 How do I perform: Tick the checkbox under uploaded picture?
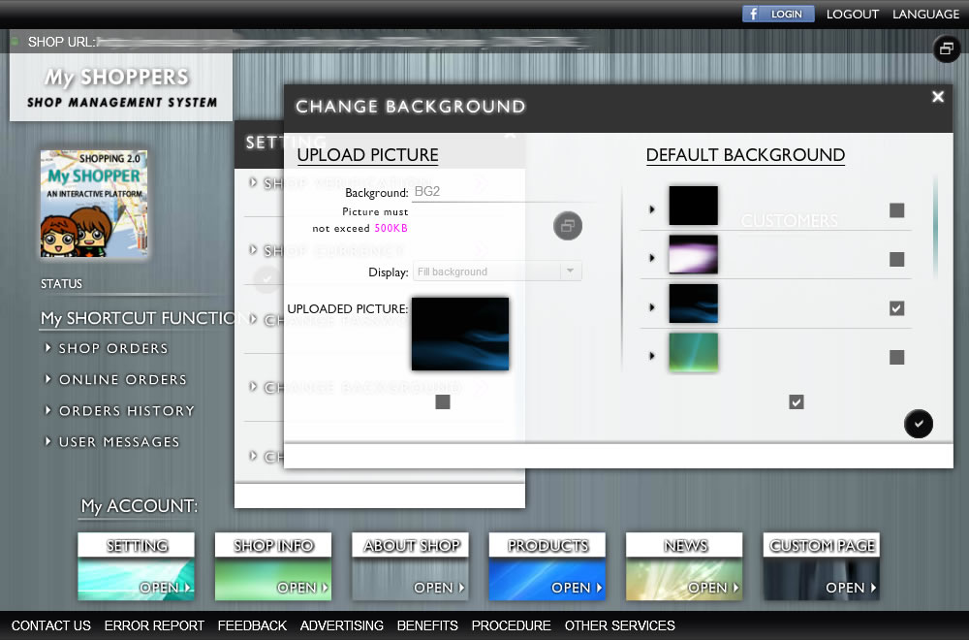tap(443, 402)
